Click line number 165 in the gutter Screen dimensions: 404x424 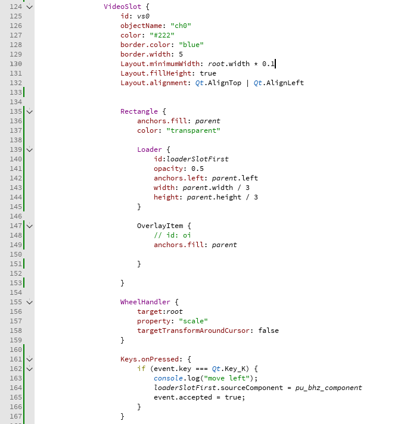point(15,397)
